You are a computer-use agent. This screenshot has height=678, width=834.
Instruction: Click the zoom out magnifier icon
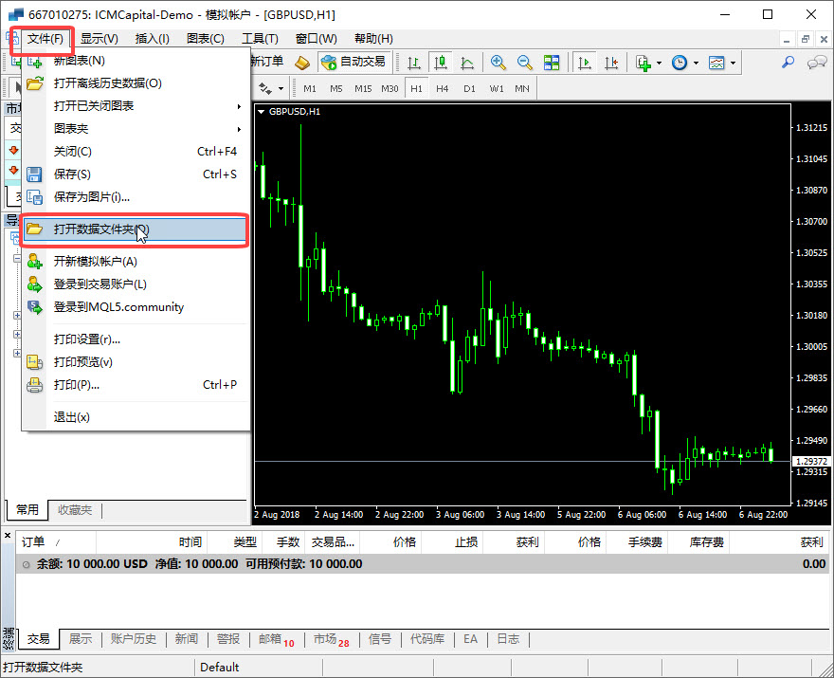[x=525, y=63]
